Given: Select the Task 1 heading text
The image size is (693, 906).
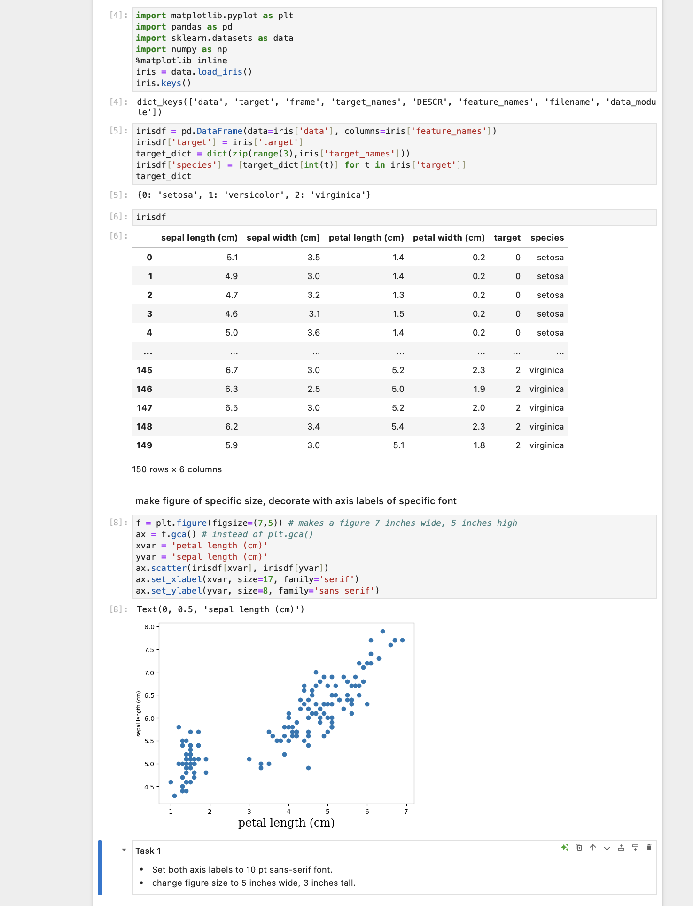Looking at the screenshot, I should (148, 851).
